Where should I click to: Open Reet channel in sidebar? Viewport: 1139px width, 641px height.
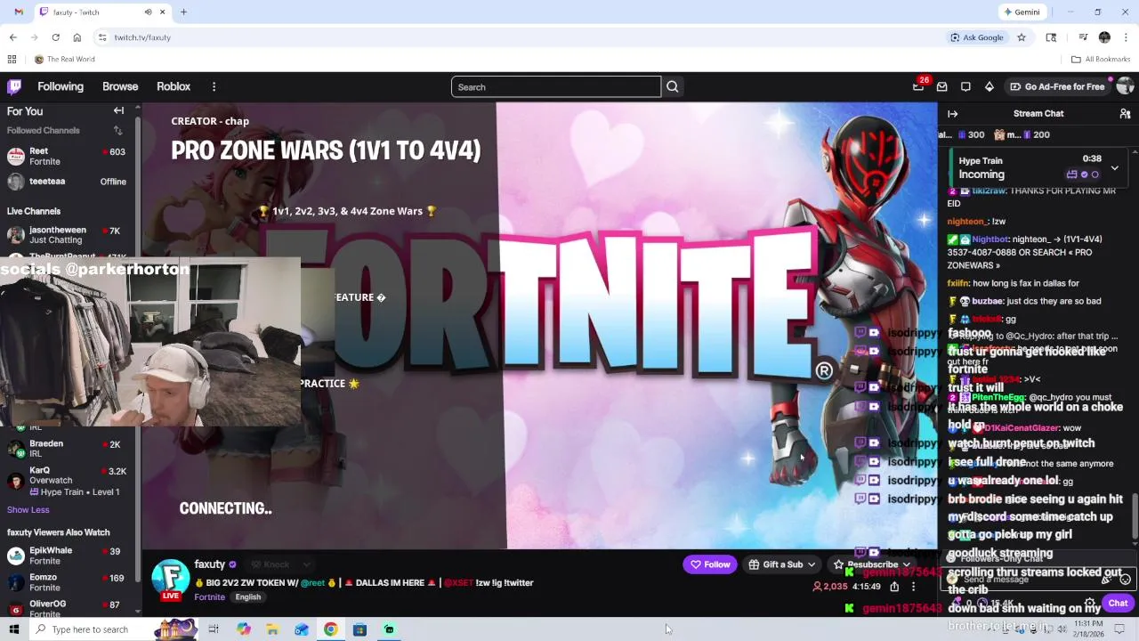(x=67, y=156)
